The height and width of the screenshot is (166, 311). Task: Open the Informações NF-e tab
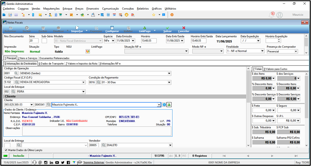click(x=110, y=64)
